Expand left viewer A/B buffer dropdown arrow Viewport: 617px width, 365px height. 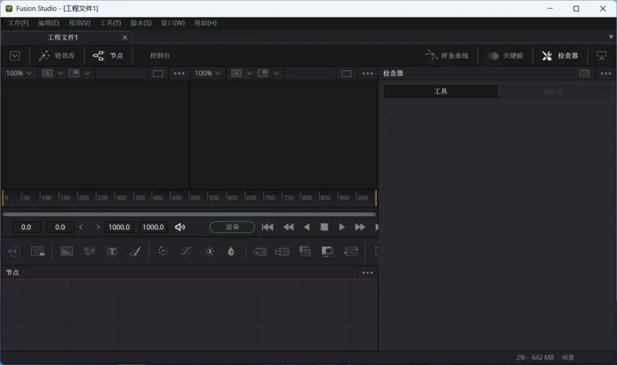[61, 73]
